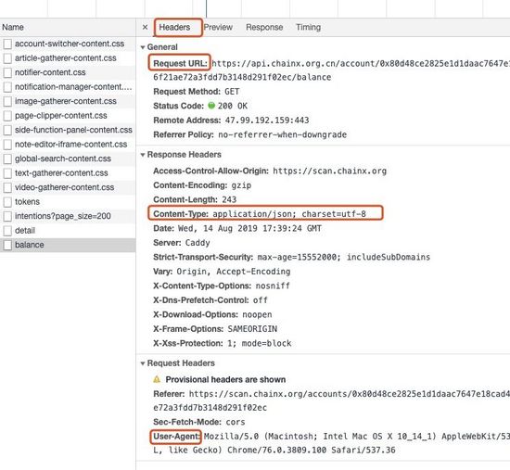Click the green 200 OK status indicator
510x470 pixels.
pos(211,106)
